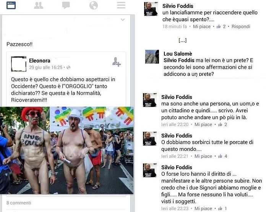Click the public globe icon next to post date
The image size is (271, 212).
tap(68, 67)
